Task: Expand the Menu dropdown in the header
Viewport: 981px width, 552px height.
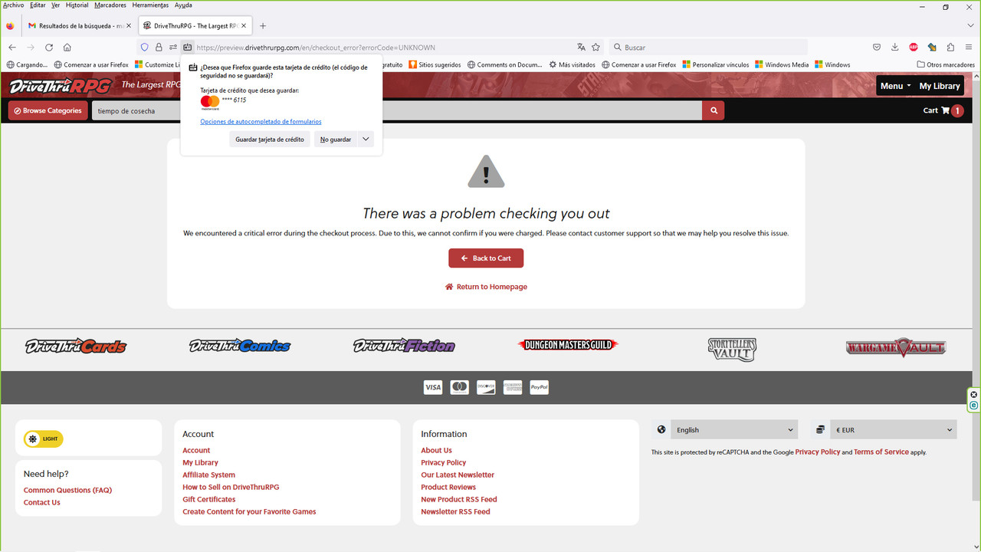Action: [x=896, y=86]
